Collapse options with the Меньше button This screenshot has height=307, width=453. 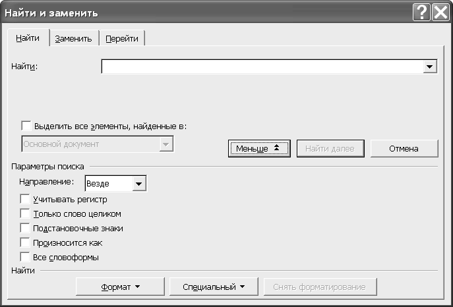click(x=259, y=149)
